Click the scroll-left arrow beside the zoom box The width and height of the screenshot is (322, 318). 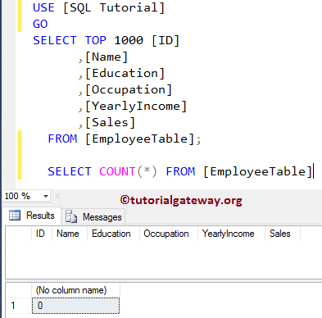click(57, 196)
